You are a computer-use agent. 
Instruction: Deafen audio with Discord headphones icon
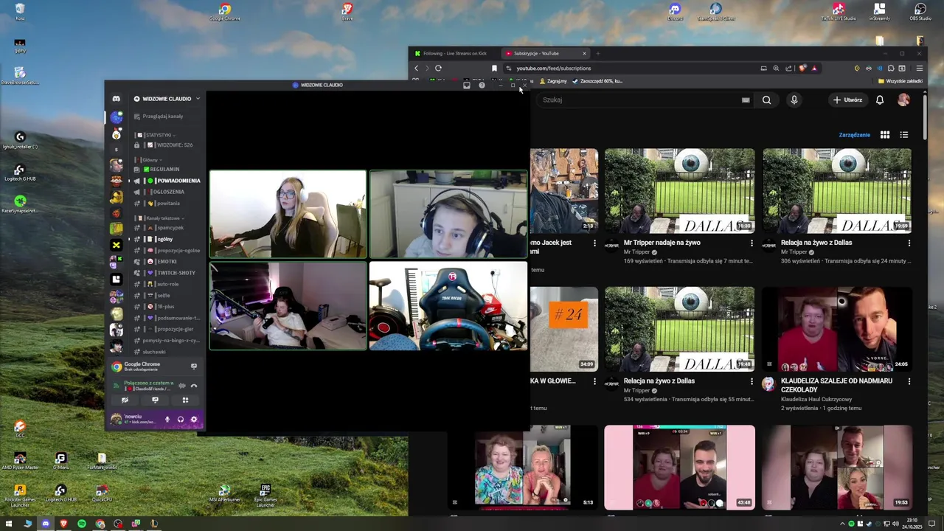pyautogui.click(x=181, y=419)
